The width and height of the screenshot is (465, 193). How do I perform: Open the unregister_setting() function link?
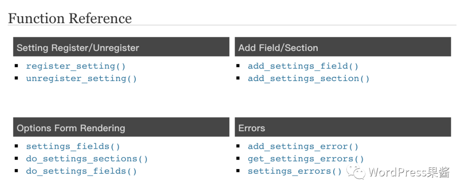tap(81, 78)
